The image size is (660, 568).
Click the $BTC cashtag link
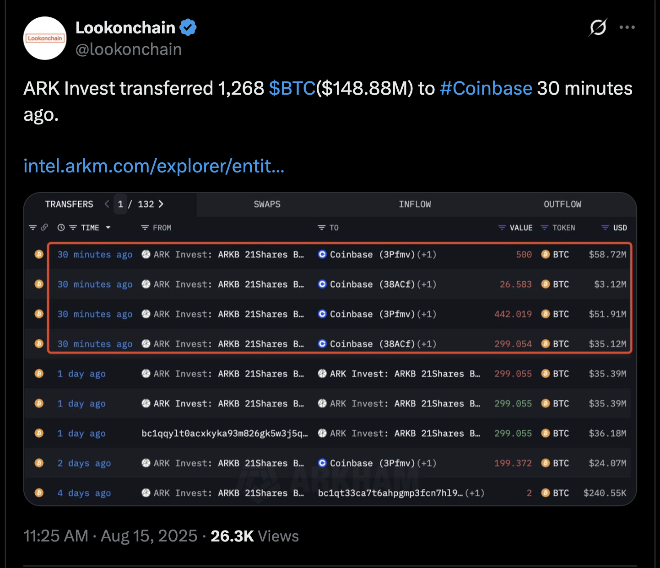[x=292, y=88]
